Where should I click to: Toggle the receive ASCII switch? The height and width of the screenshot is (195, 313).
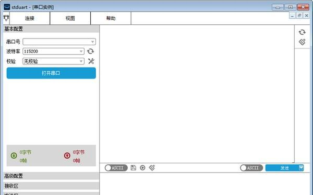tap(116, 168)
